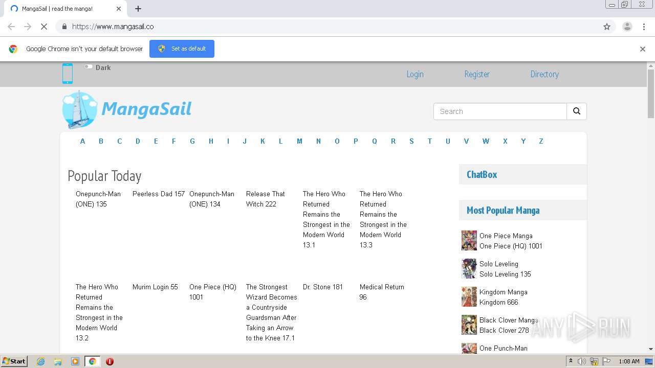This screenshot has height=368, width=655.
Task: Click the page scrollbar up arrow
Action: point(651,65)
